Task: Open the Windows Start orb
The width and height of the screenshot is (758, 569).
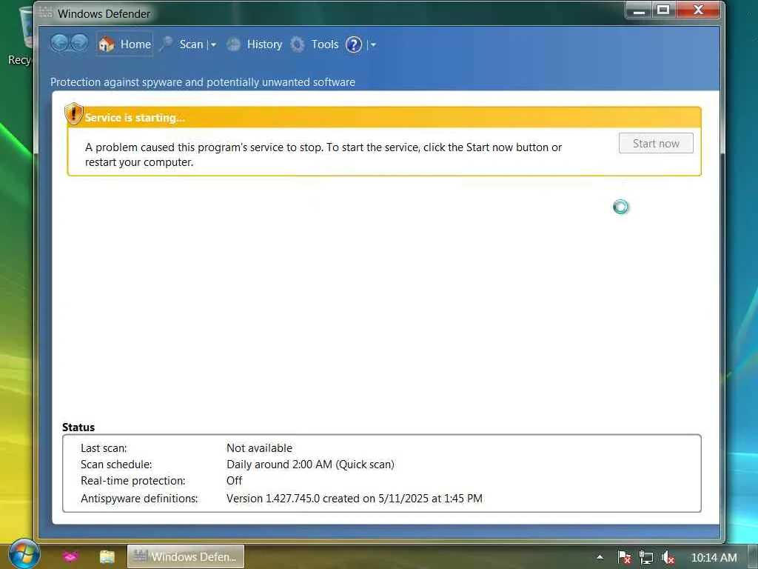Action: (23, 554)
